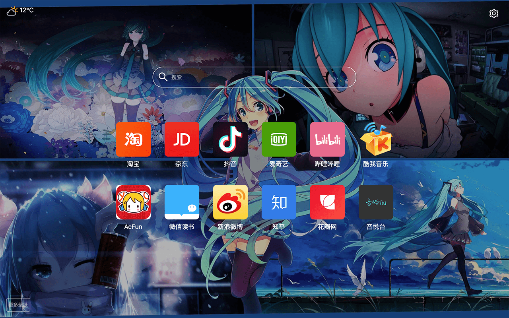Open the dark YinYueTai icon
Image resolution: width=509 pixels, height=318 pixels.
(x=376, y=202)
